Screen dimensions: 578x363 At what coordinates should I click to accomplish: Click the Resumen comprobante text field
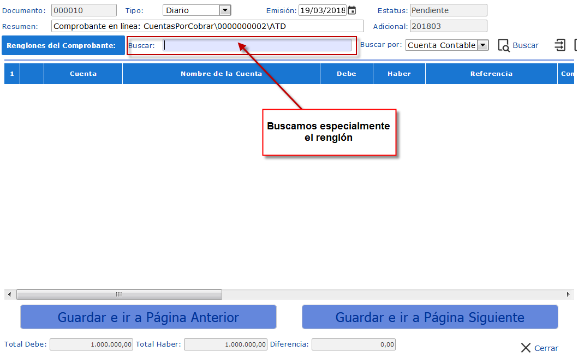pyautogui.click(x=207, y=26)
